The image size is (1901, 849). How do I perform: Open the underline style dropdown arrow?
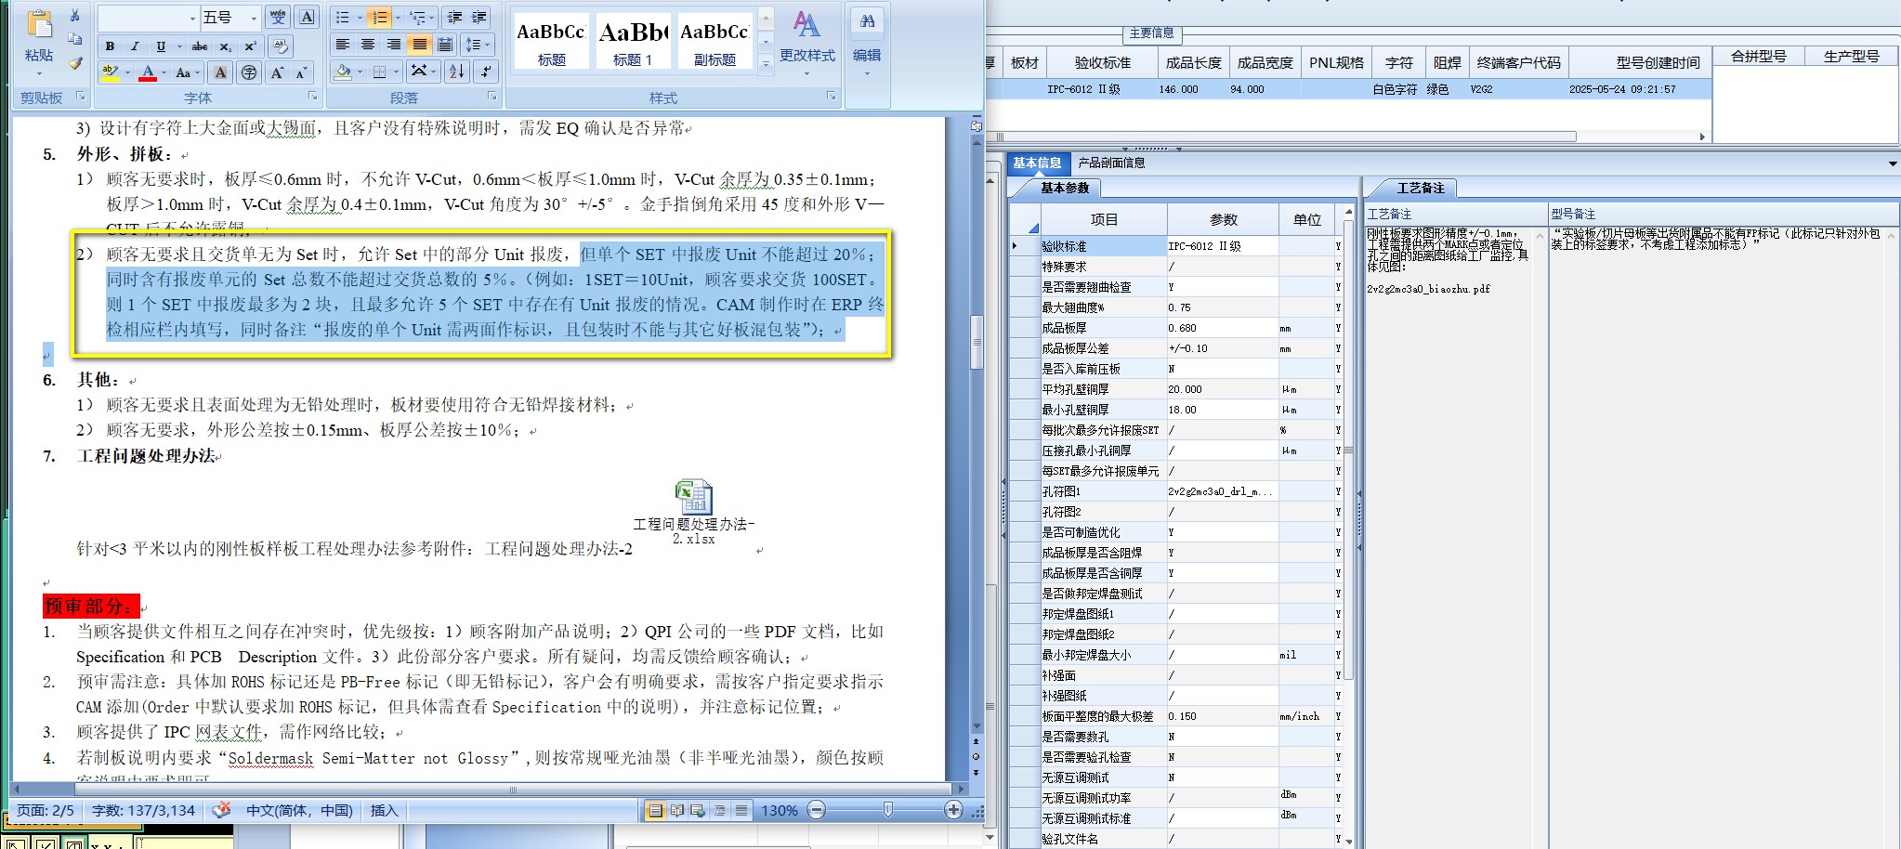pos(178,46)
